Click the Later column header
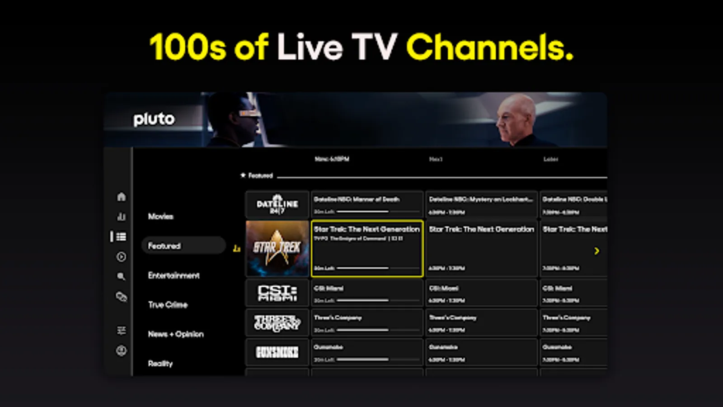The width and height of the screenshot is (723, 407). pos(550,159)
